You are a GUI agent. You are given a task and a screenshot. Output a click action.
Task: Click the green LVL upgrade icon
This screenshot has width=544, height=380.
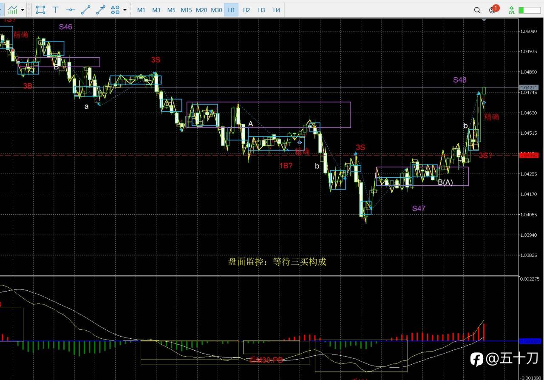512,10
